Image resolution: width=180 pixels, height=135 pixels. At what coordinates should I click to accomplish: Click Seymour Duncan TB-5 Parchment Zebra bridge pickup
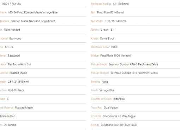(134, 73)
